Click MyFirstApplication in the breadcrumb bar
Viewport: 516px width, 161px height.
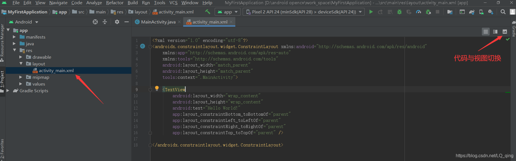27,12
